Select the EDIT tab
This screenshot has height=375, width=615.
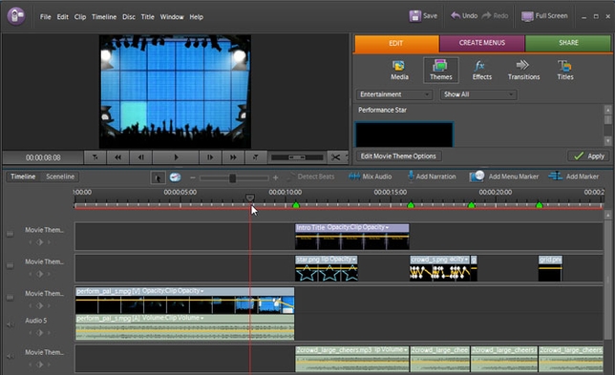tap(396, 43)
